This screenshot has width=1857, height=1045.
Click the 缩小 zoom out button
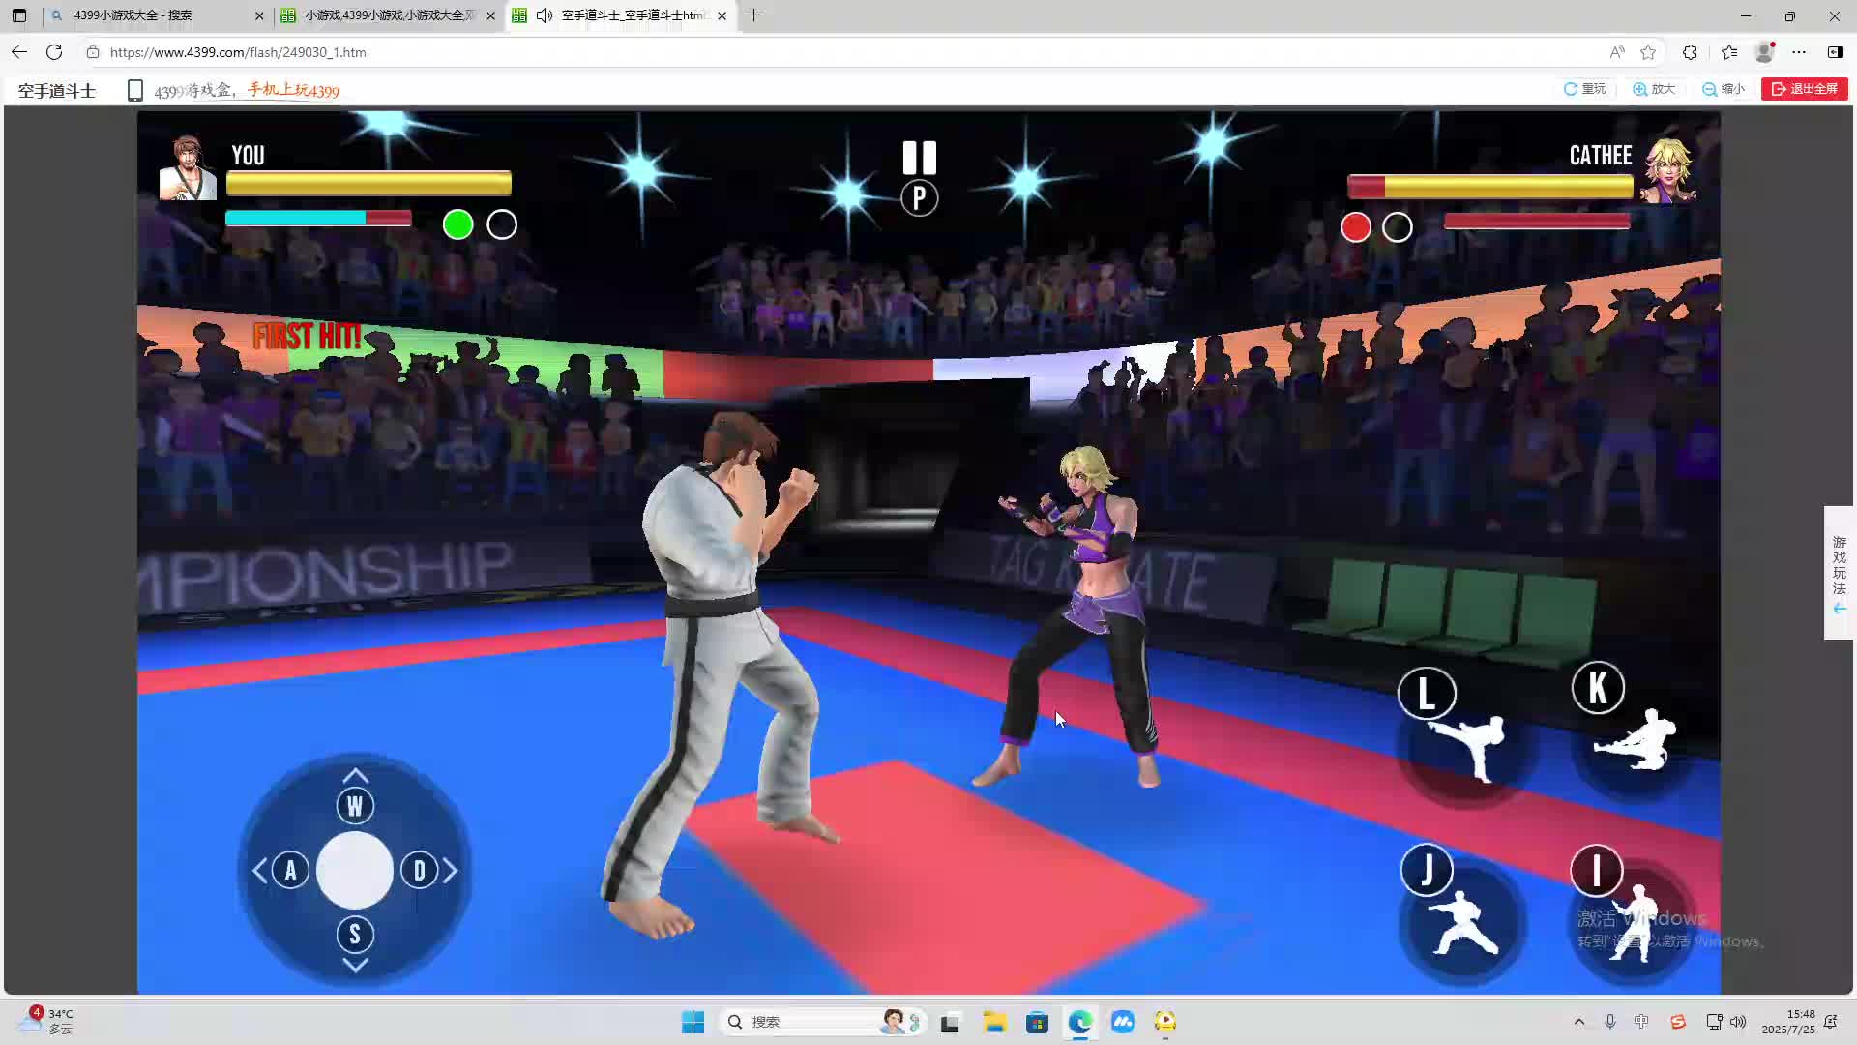tap(1724, 89)
